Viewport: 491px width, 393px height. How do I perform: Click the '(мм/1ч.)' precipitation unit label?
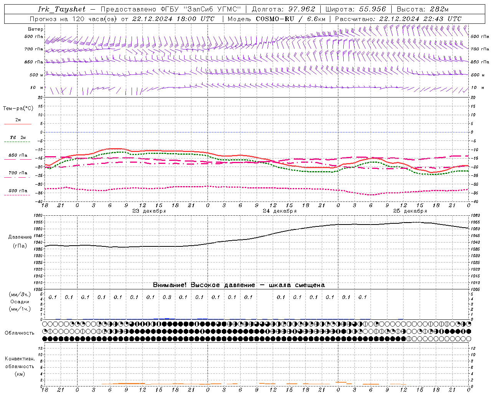(x=20, y=309)
